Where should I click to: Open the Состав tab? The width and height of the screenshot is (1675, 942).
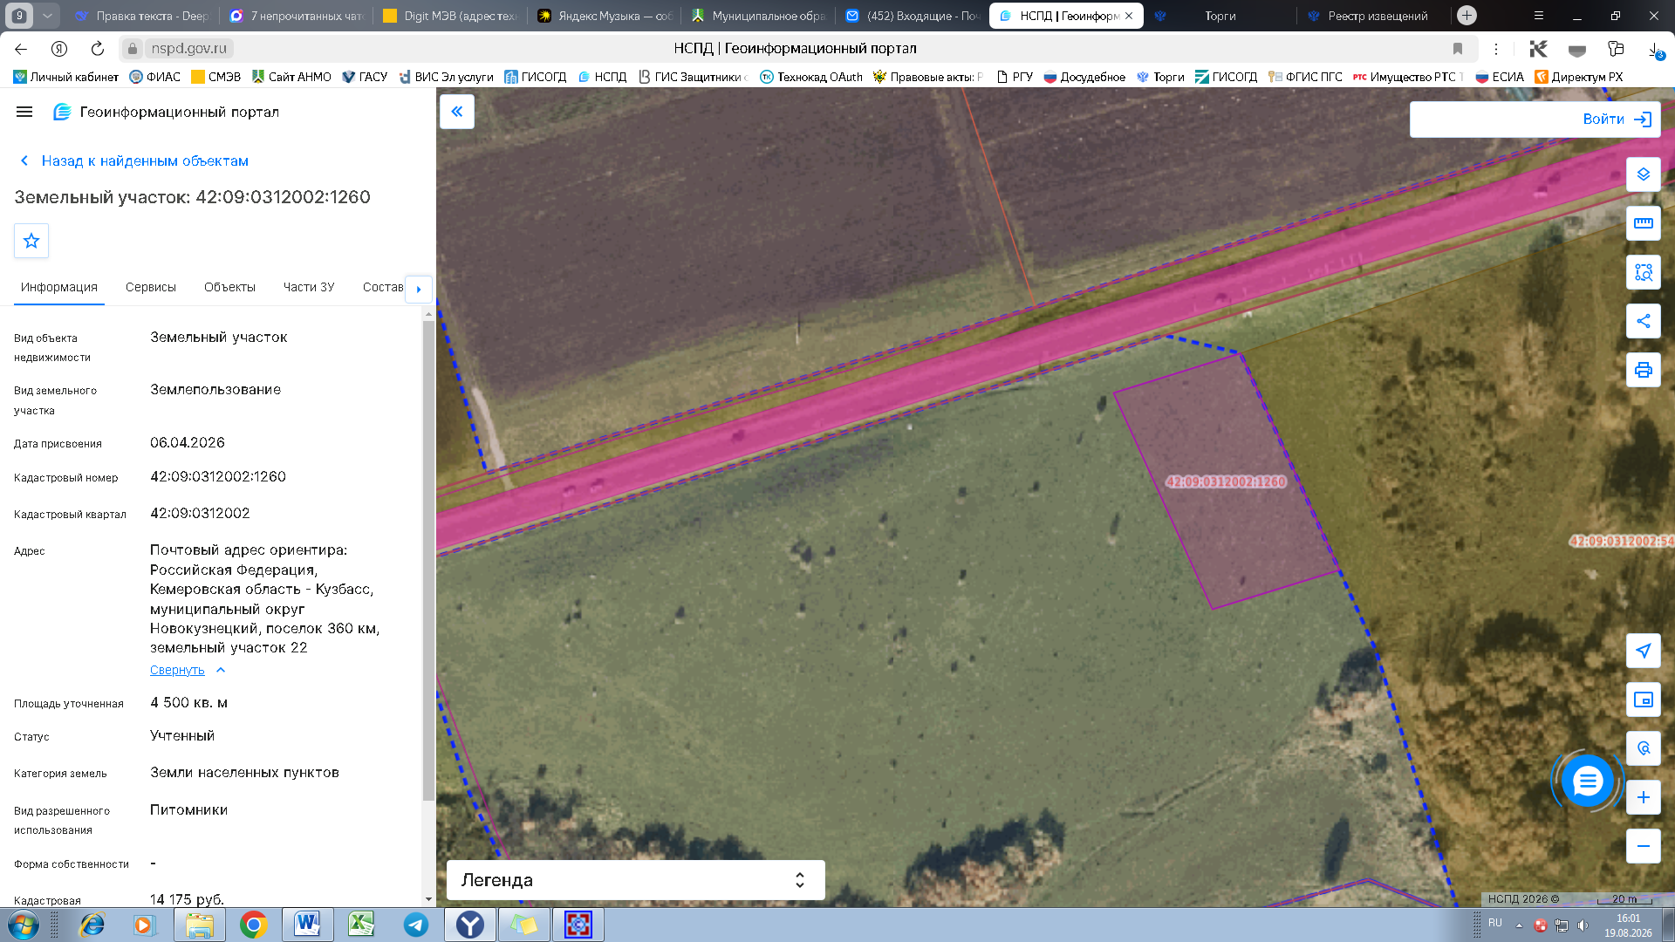click(382, 287)
